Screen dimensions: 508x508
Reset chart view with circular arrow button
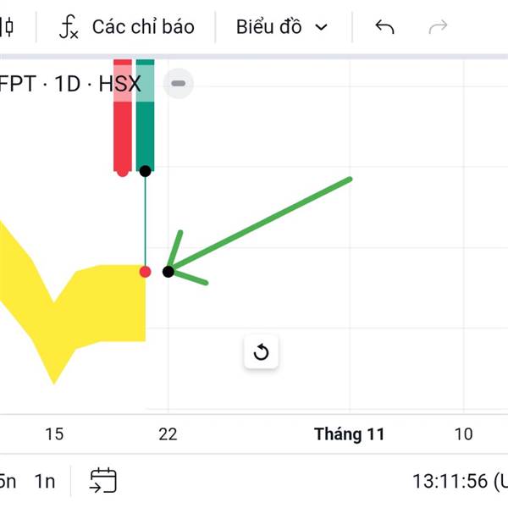pyautogui.click(x=261, y=352)
